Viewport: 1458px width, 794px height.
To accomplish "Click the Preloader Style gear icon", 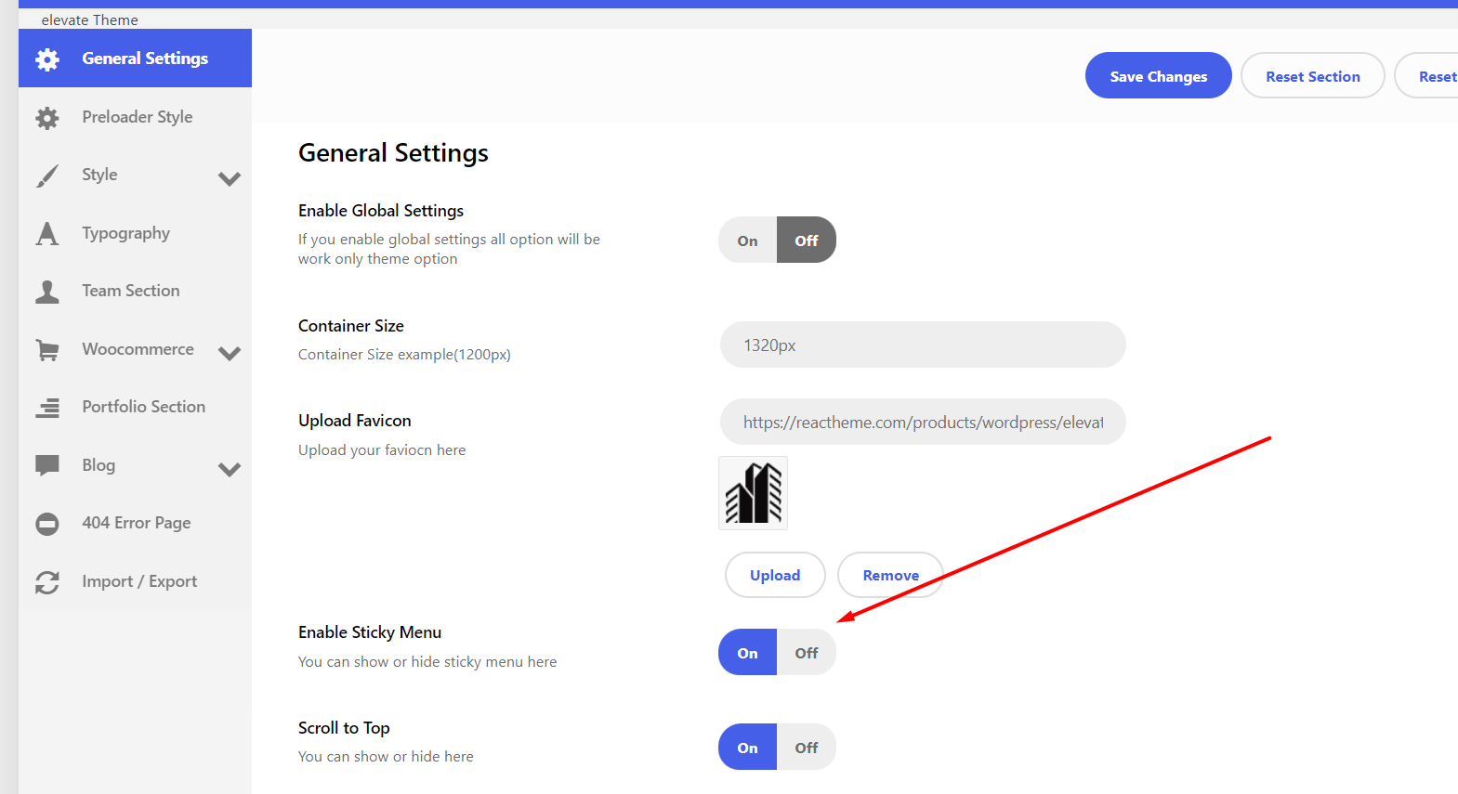I will (47, 118).
